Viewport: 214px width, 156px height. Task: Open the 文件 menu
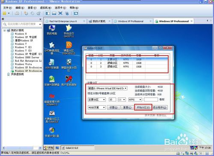(x=8, y=8)
